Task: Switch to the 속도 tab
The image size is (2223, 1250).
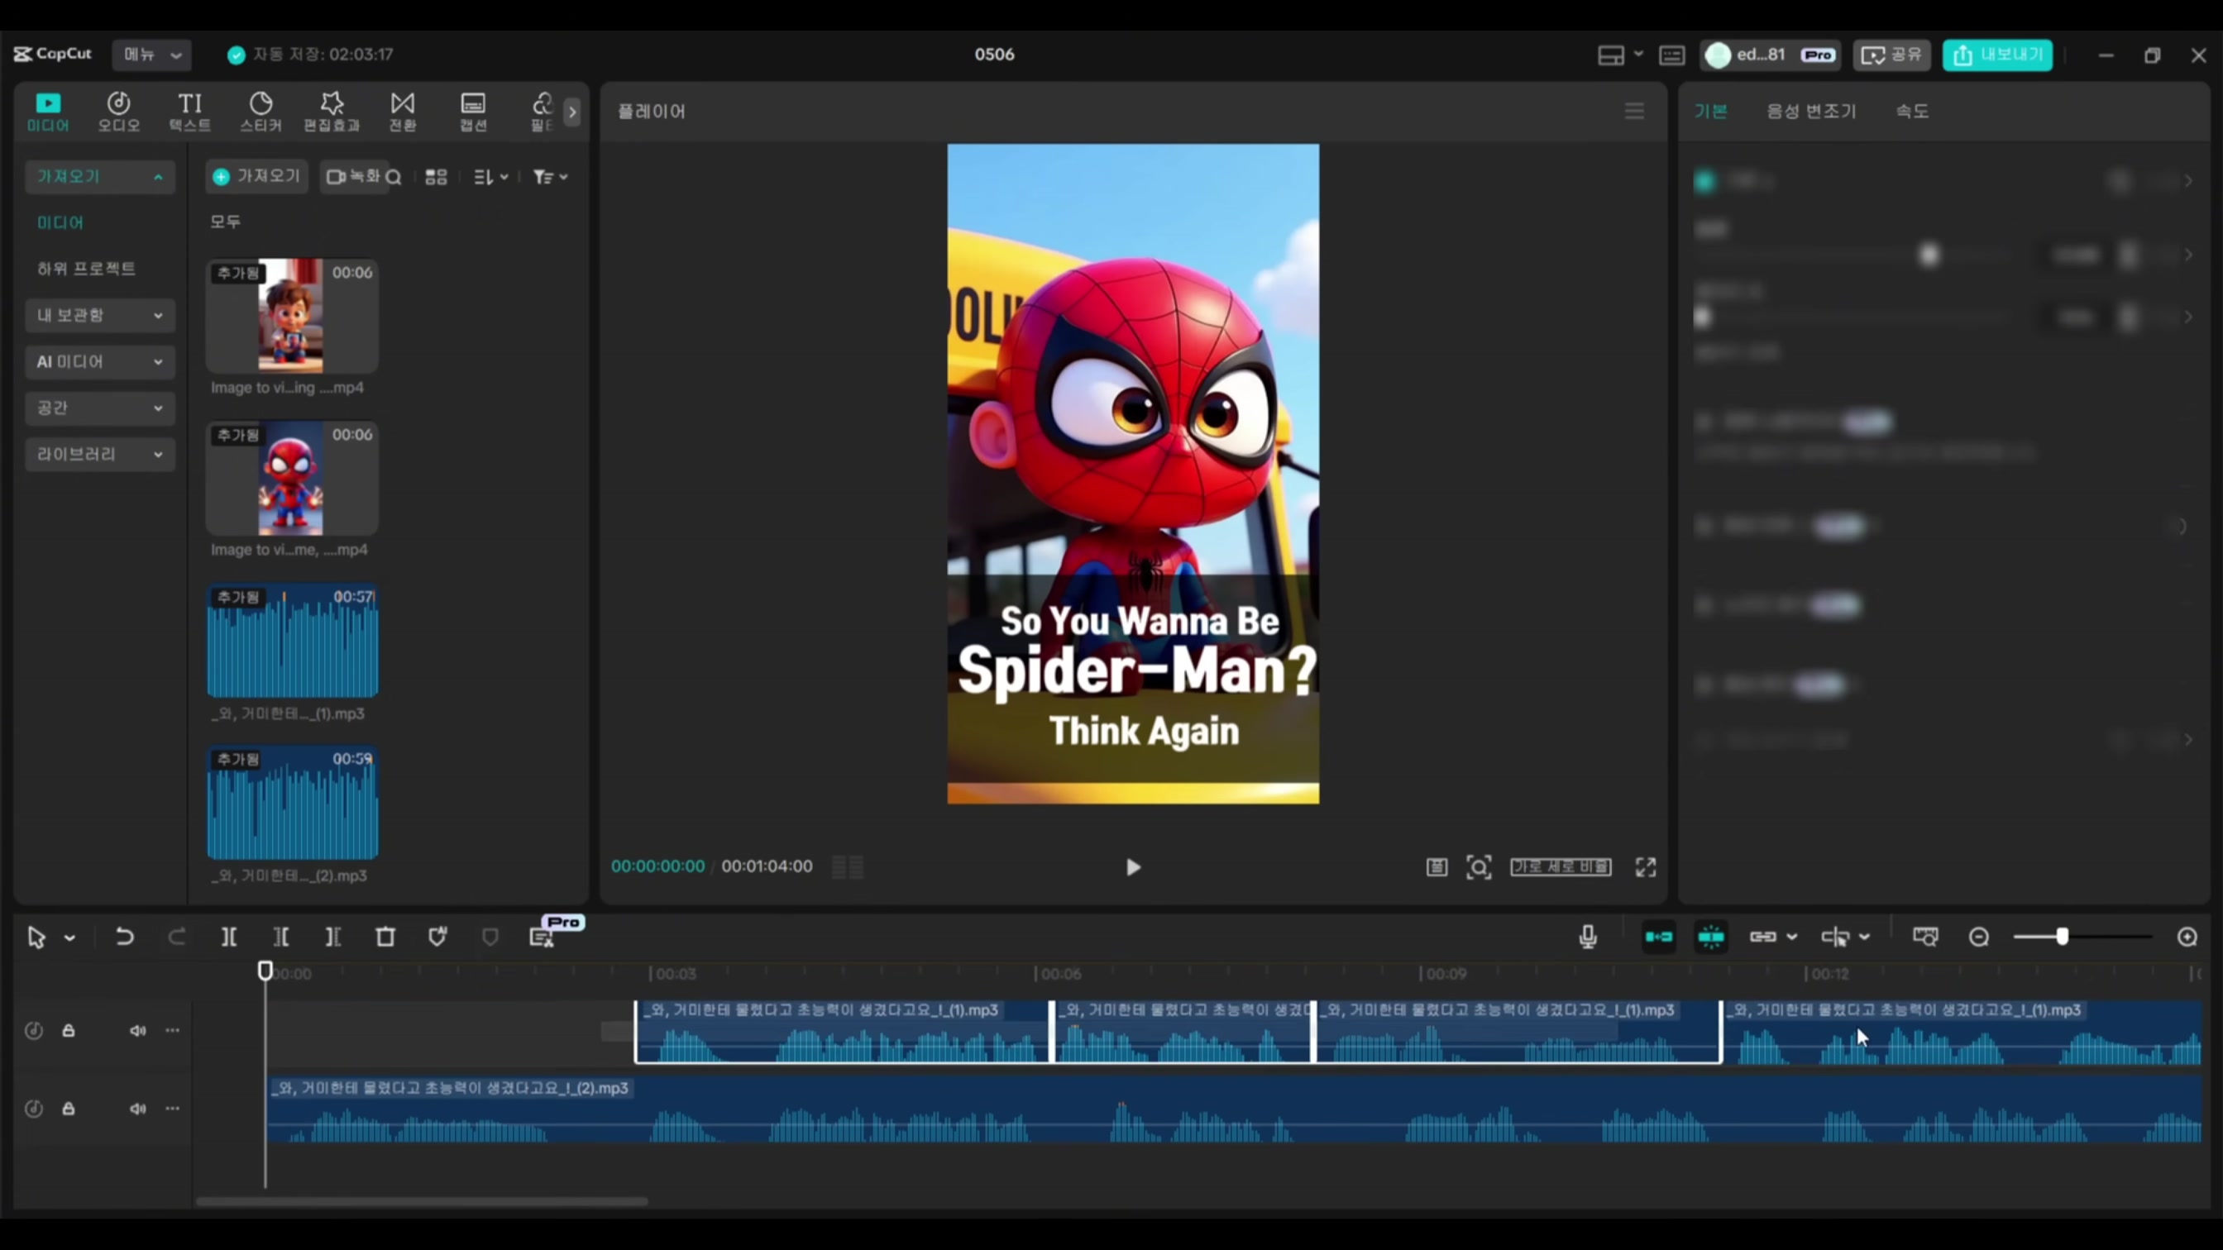Action: click(x=1912, y=112)
